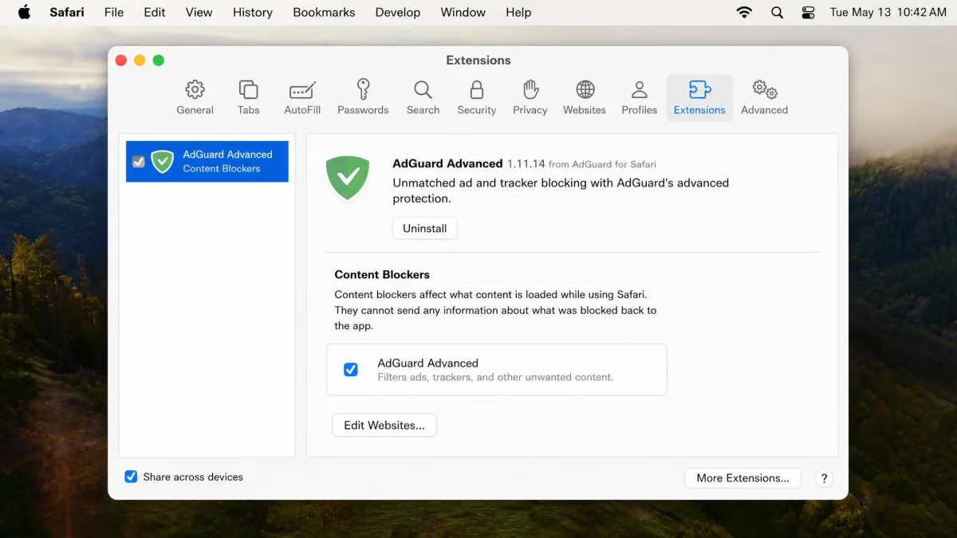The height and width of the screenshot is (538, 957).
Task: Click the large AdGuard shield logo
Action: (348, 178)
